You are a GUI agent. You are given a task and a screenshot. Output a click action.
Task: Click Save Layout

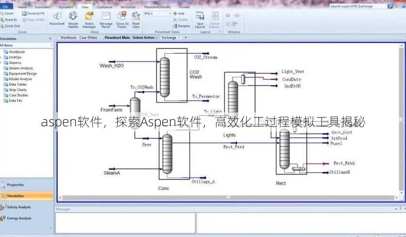[x=200, y=20]
